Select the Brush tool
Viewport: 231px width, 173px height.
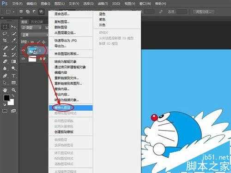coord(13,48)
